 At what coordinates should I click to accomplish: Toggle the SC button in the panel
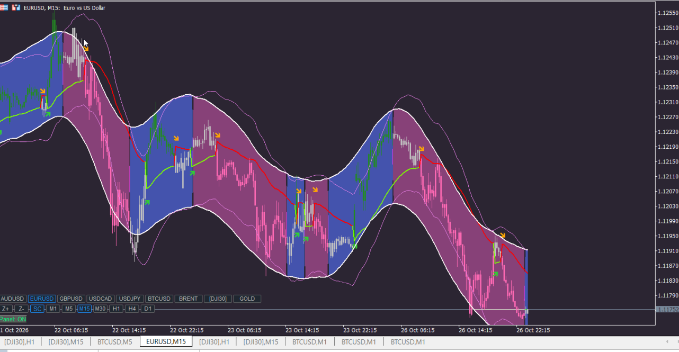[37, 309]
